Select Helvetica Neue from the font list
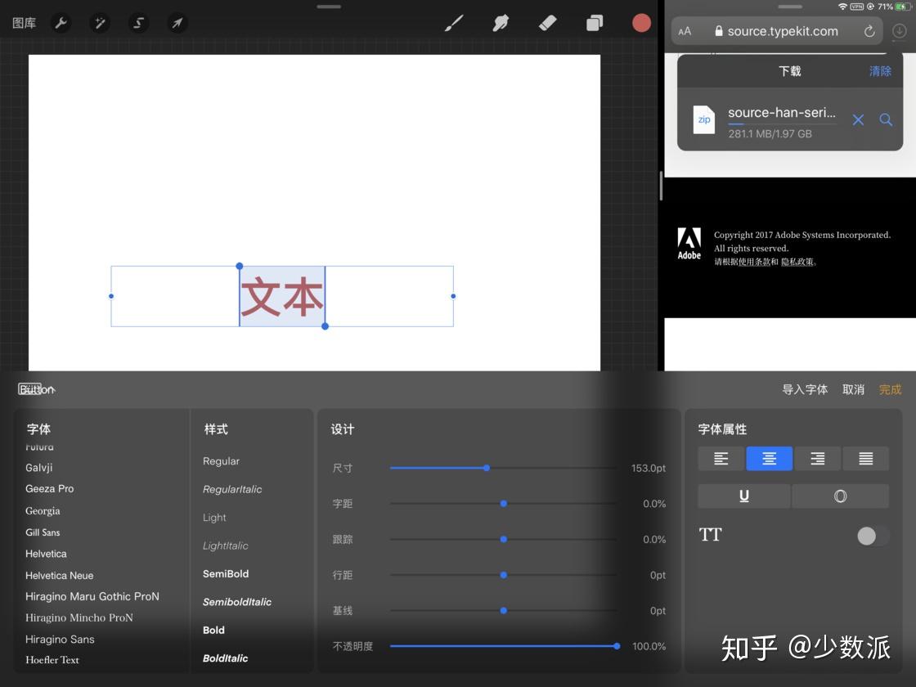916x687 pixels. click(59, 575)
